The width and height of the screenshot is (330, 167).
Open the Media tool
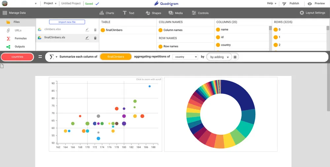coord(176,13)
